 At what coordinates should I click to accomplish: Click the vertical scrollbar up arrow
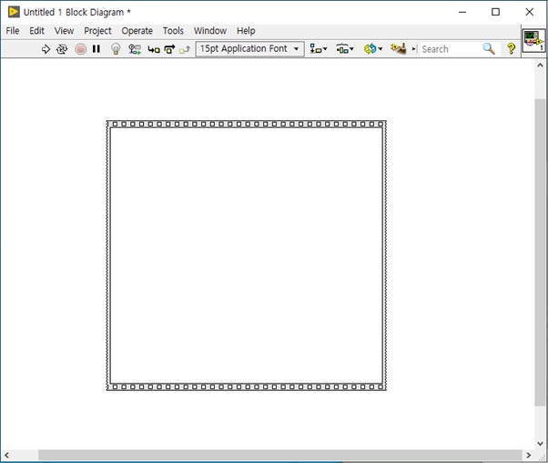[540, 65]
